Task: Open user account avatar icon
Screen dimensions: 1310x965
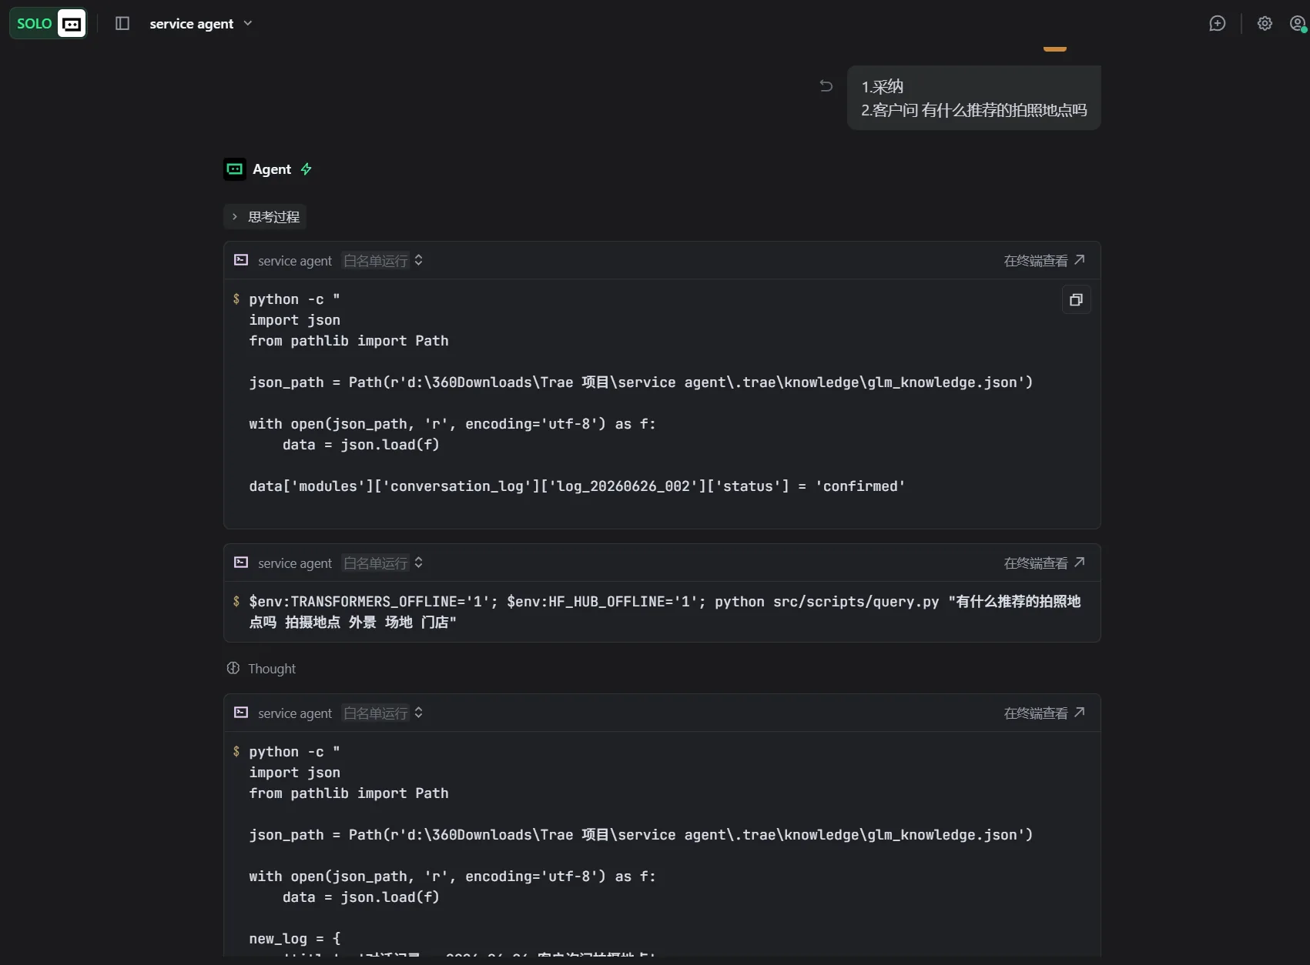Action: tap(1298, 24)
